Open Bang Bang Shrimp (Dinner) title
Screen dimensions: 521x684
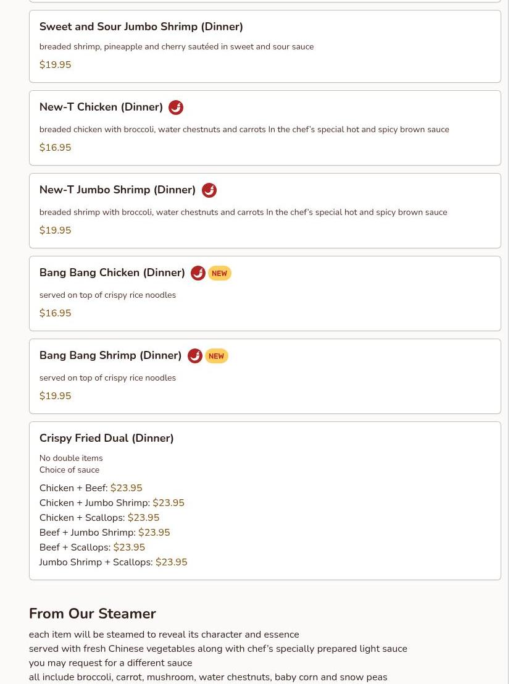[110, 355]
